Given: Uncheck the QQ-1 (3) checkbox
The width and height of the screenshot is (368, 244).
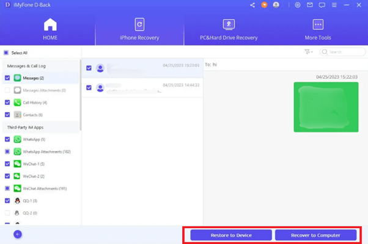Looking at the screenshot, I should click(7, 201).
